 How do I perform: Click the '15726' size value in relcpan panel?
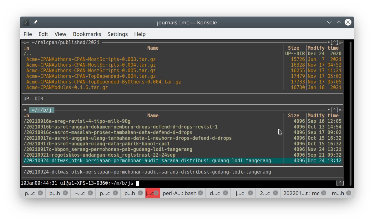(298, 59)
